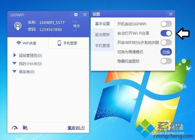
Task: Click the 切换为普通模式 label
Action: [x=130, y=52]
